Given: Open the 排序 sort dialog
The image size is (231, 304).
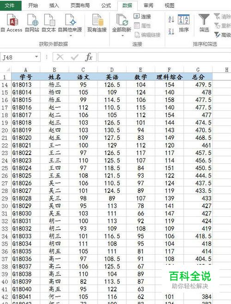Looking at the screenshot, I should point(183,23).
